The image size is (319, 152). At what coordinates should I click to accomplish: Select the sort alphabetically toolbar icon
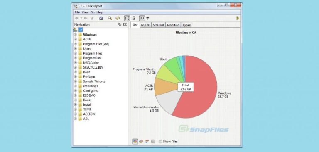[x=133, y=18]
